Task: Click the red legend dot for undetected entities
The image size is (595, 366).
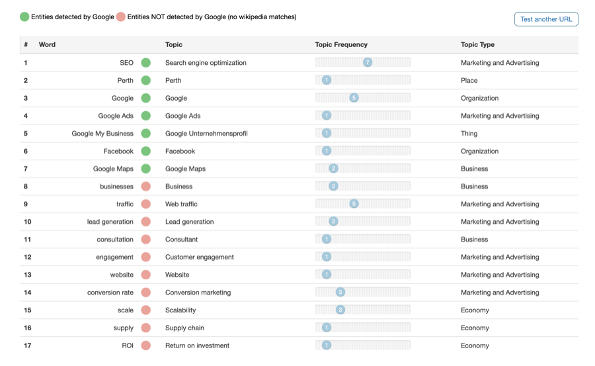Action: [120, 17]
